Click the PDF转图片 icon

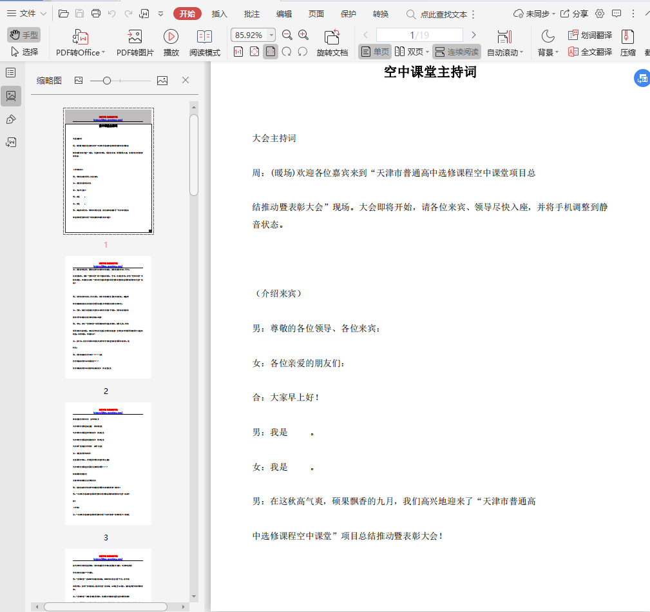coord(135,37)
